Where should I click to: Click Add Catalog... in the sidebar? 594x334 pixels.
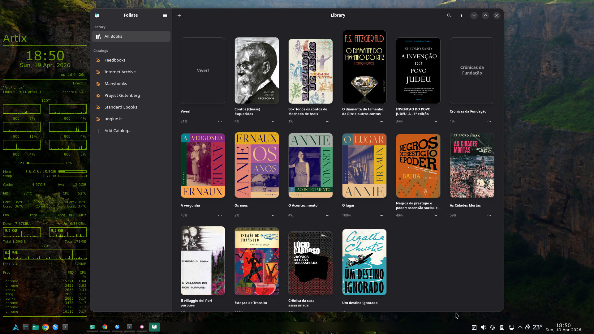118,131
